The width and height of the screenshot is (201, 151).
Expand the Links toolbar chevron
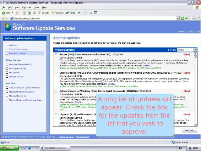[199, 18]
